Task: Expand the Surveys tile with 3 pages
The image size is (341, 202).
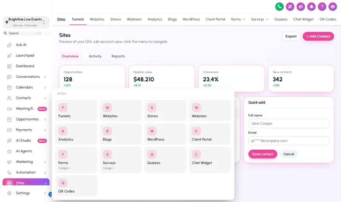Action: point(121,160)
